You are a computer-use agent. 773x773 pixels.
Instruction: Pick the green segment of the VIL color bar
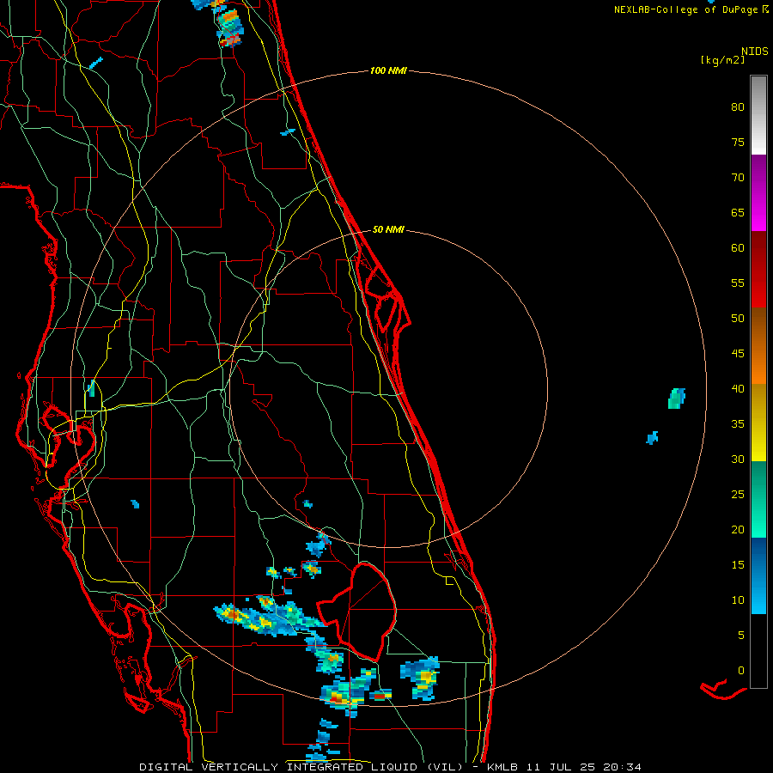click(x=758, y=499)
